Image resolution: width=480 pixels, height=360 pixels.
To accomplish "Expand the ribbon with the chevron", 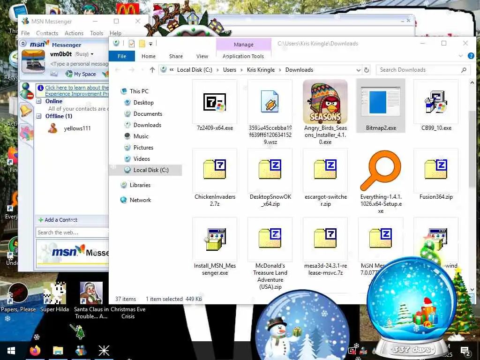I will [x=461, y=56].
